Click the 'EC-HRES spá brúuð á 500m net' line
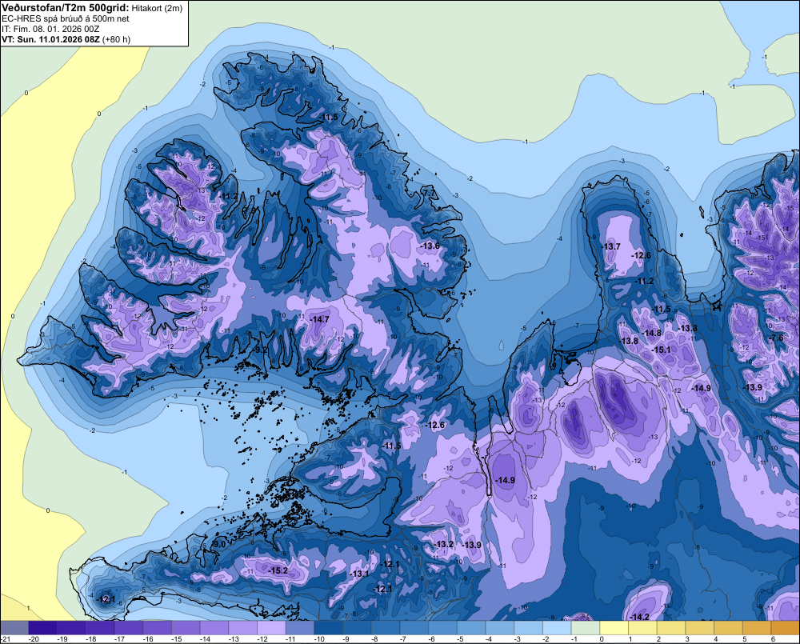This screenshot has height=644, width=800. [66, 18]
